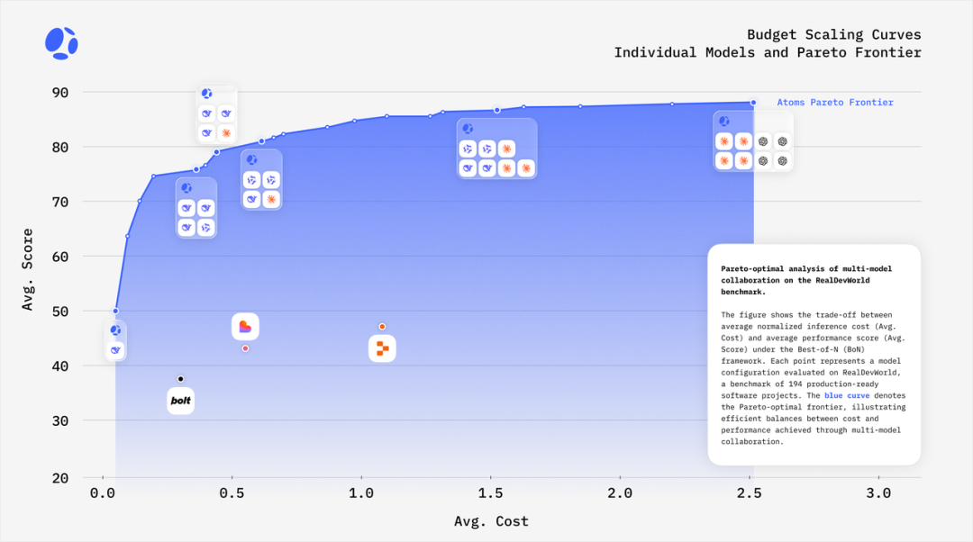This screenshot has height=542, width=973.
Task: Click the lone DeepSeek whale icon in the lowest-cost card
Action: click(x=115, y=349)
